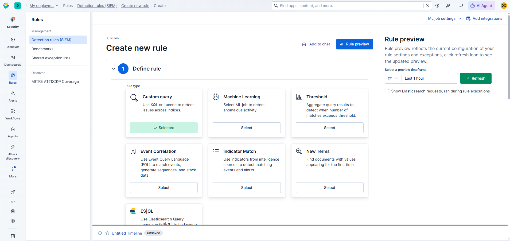
Task: Clear the global search field
Action: click(x=428, y=6)
